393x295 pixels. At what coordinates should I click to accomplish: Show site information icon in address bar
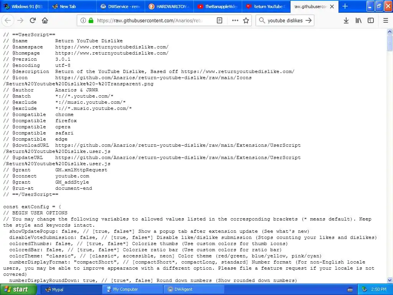[83, 21]
